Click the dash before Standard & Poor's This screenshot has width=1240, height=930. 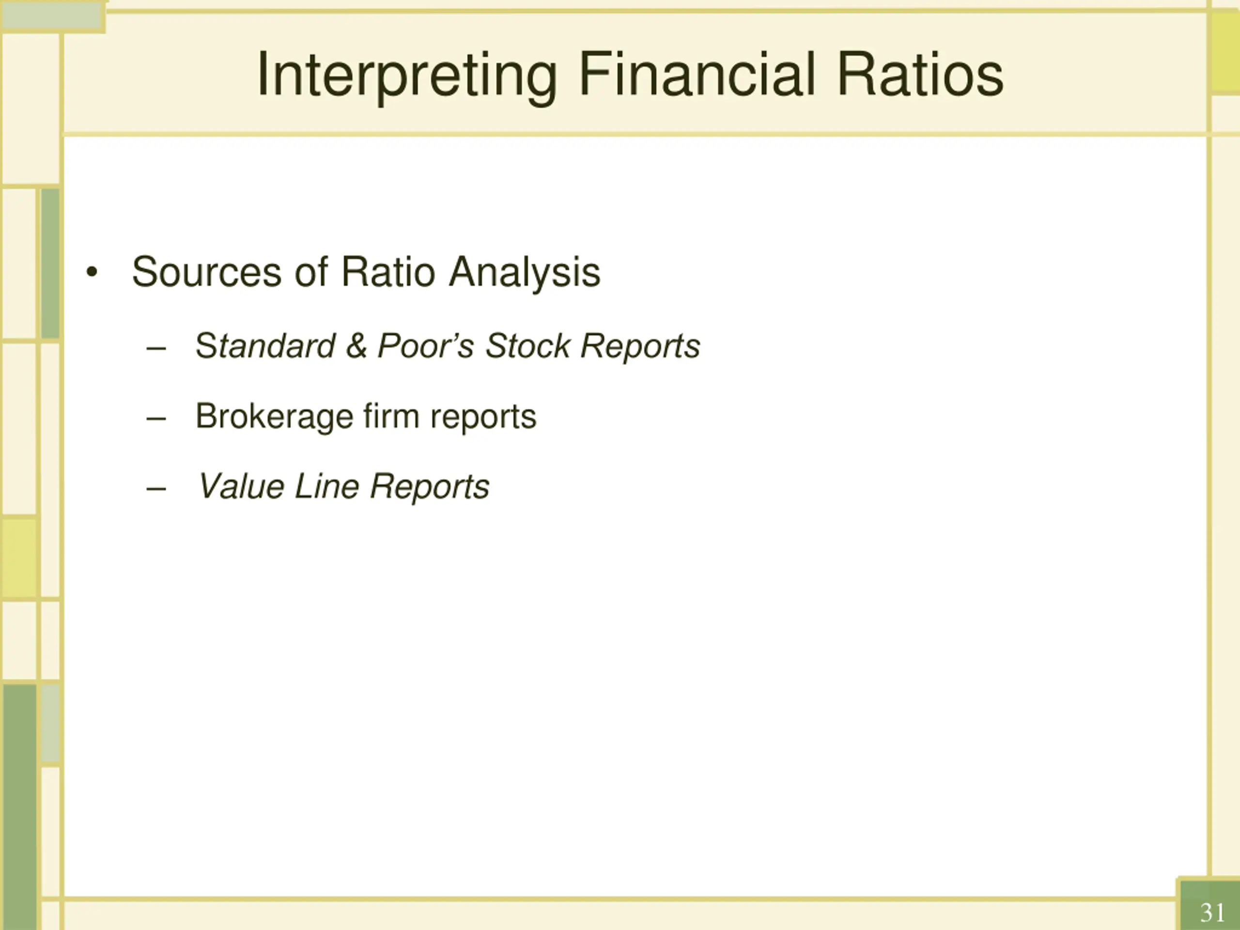point(156,348)
